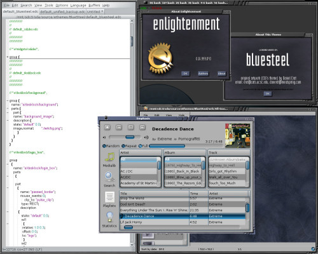The image size is (318, 254).
Task: Click the third playback button between previous and next
Action: 130,127
